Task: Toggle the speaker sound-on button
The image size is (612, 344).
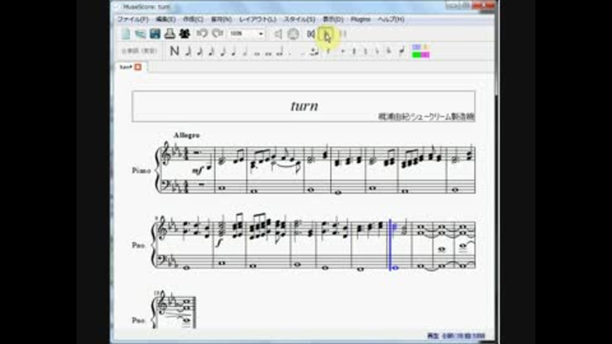Action: click(x=278, y=34)
